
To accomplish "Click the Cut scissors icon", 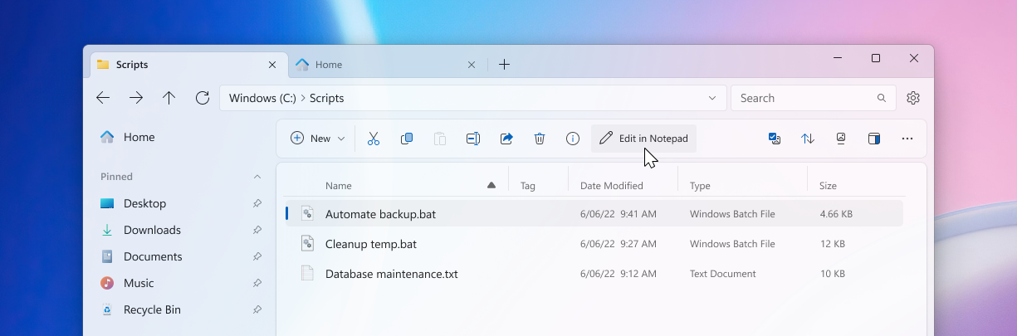I will click(x=374, y=139).
